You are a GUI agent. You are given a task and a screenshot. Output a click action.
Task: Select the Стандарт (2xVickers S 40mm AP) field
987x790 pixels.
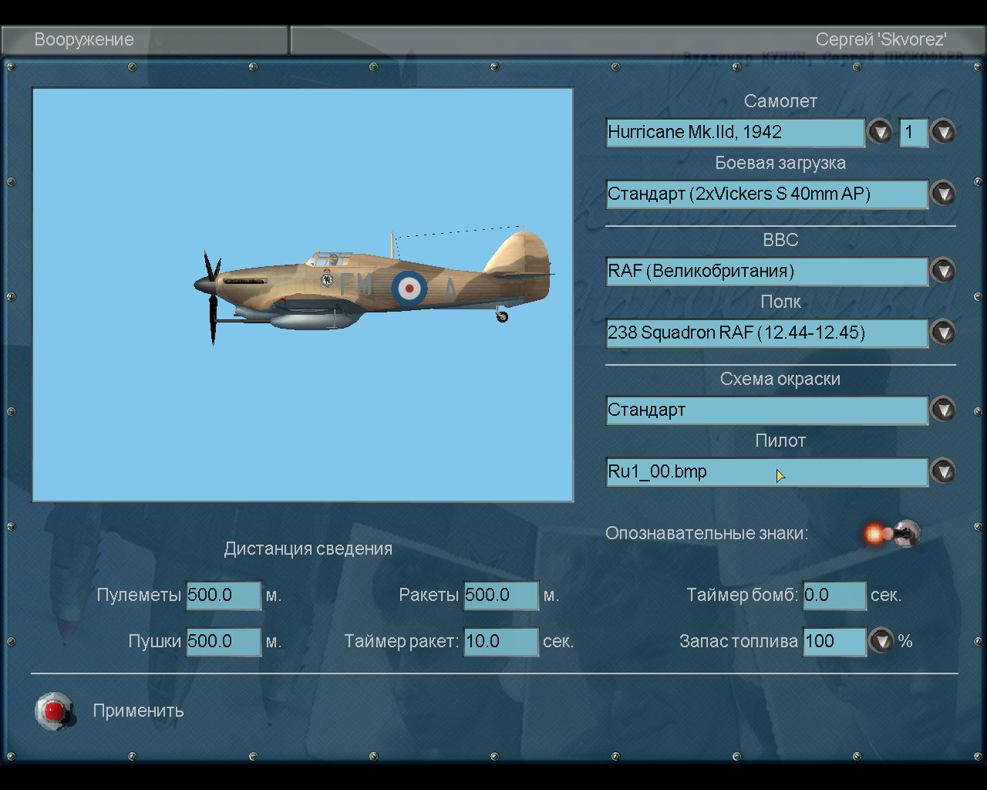[x=766, y=194]
